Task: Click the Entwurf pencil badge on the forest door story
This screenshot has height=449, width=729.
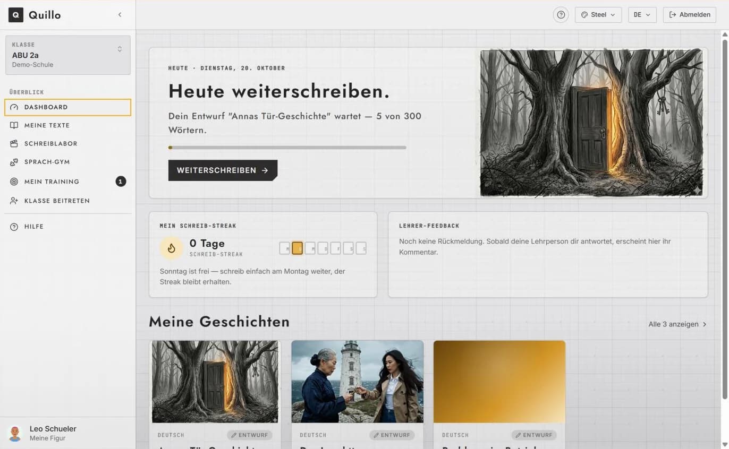Action: (250, 435)
